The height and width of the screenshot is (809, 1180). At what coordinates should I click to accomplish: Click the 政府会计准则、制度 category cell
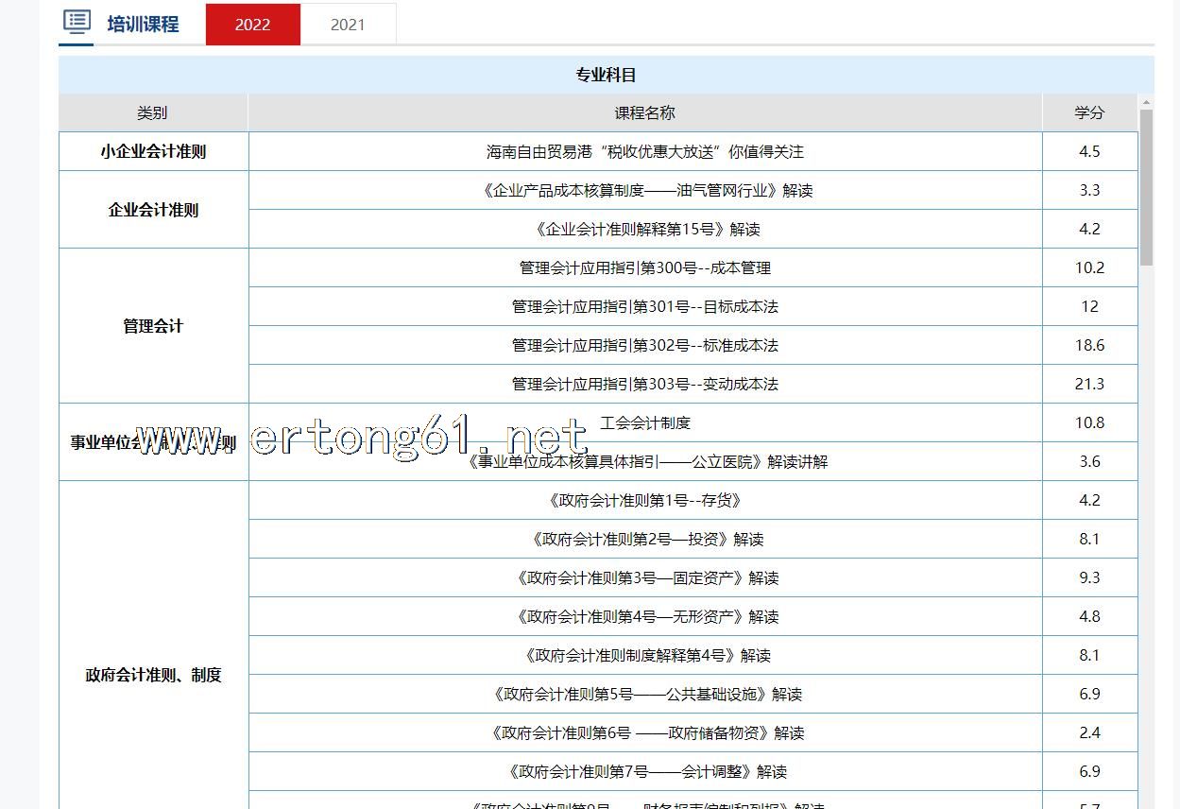coord(153,675)
